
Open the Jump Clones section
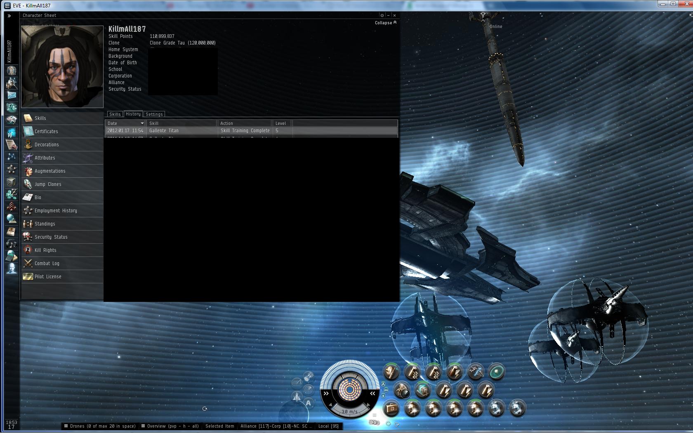(62, 184)
